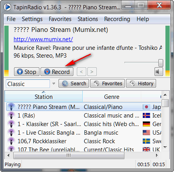The image size is (174, 172).
Task: Click podcast icon of Live Classic Bangla row
Action: pyautogui.click(x=11, y=133)
